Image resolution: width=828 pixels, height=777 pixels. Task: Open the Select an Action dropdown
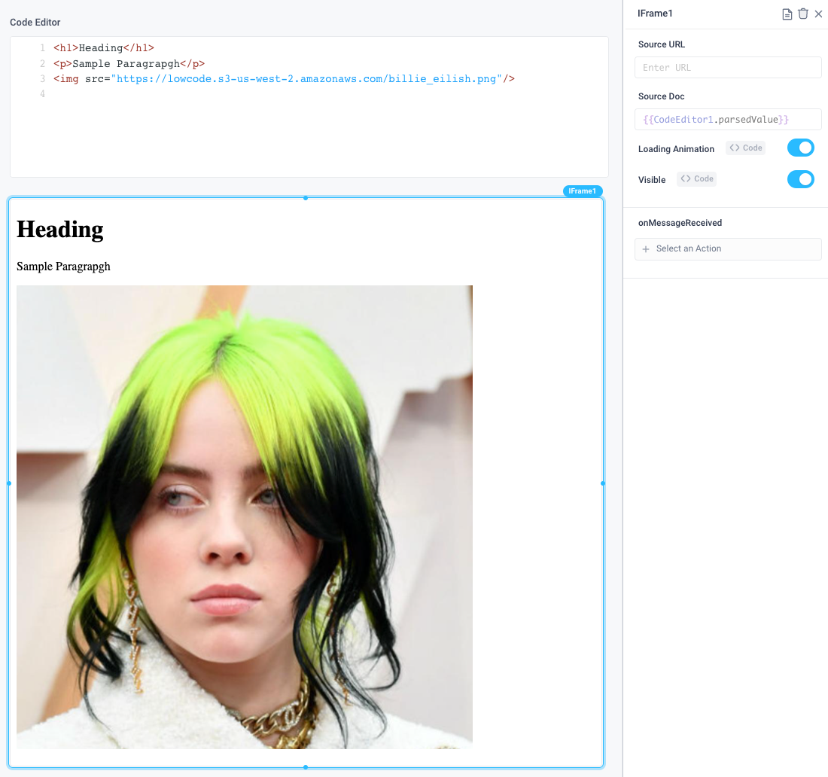coord(727,248)
